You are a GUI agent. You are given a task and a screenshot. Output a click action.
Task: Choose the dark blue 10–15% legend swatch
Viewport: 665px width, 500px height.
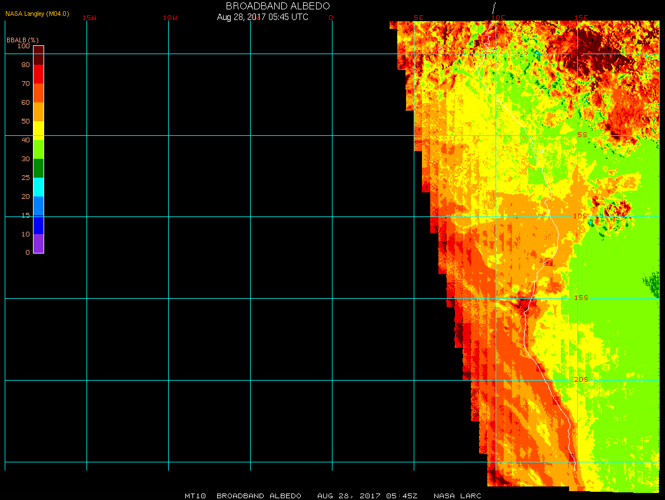tap(38, 225)
